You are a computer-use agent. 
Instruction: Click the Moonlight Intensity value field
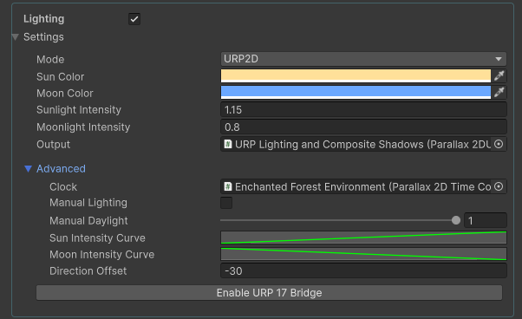point(363,127)
